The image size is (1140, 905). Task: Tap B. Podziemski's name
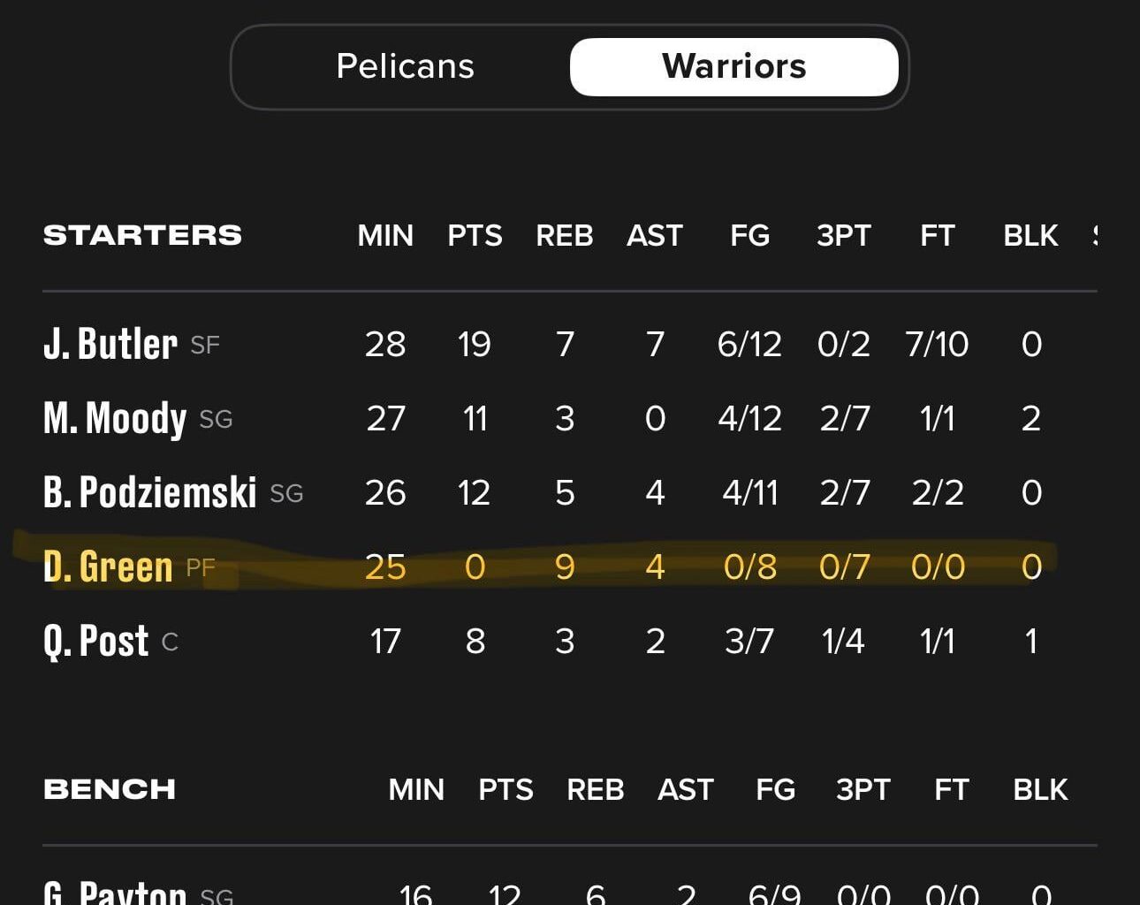click(150, 492)
